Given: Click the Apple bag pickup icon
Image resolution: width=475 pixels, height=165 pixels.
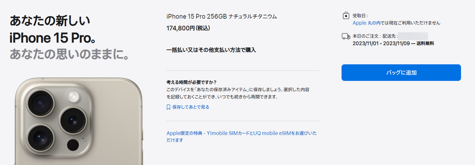Looking at the screenshot, I should [x=346, y=16].
